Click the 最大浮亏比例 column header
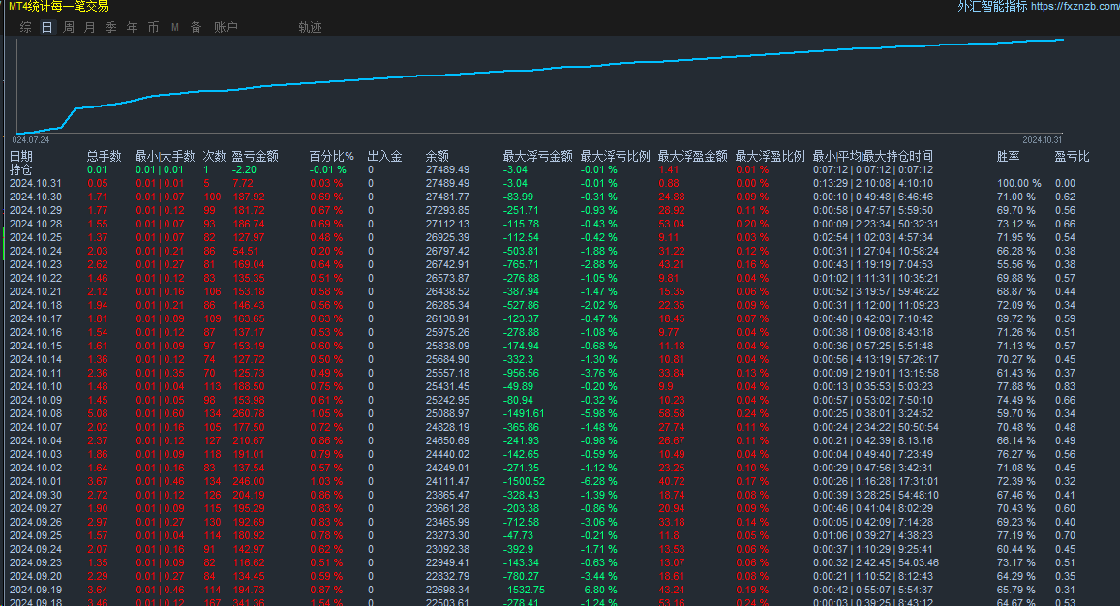Image resolution: width=1120 pixels, height=606 pixels. (615, 156)
